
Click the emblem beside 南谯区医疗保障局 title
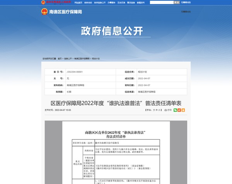pos(44,12)
